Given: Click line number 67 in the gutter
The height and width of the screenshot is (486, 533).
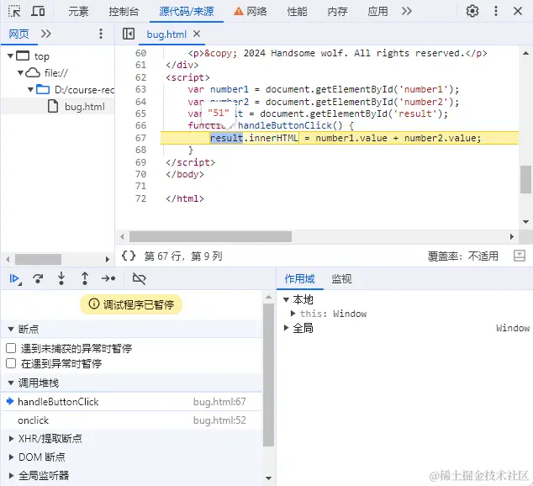Looking at the screenshot, I should coord(140,138).
